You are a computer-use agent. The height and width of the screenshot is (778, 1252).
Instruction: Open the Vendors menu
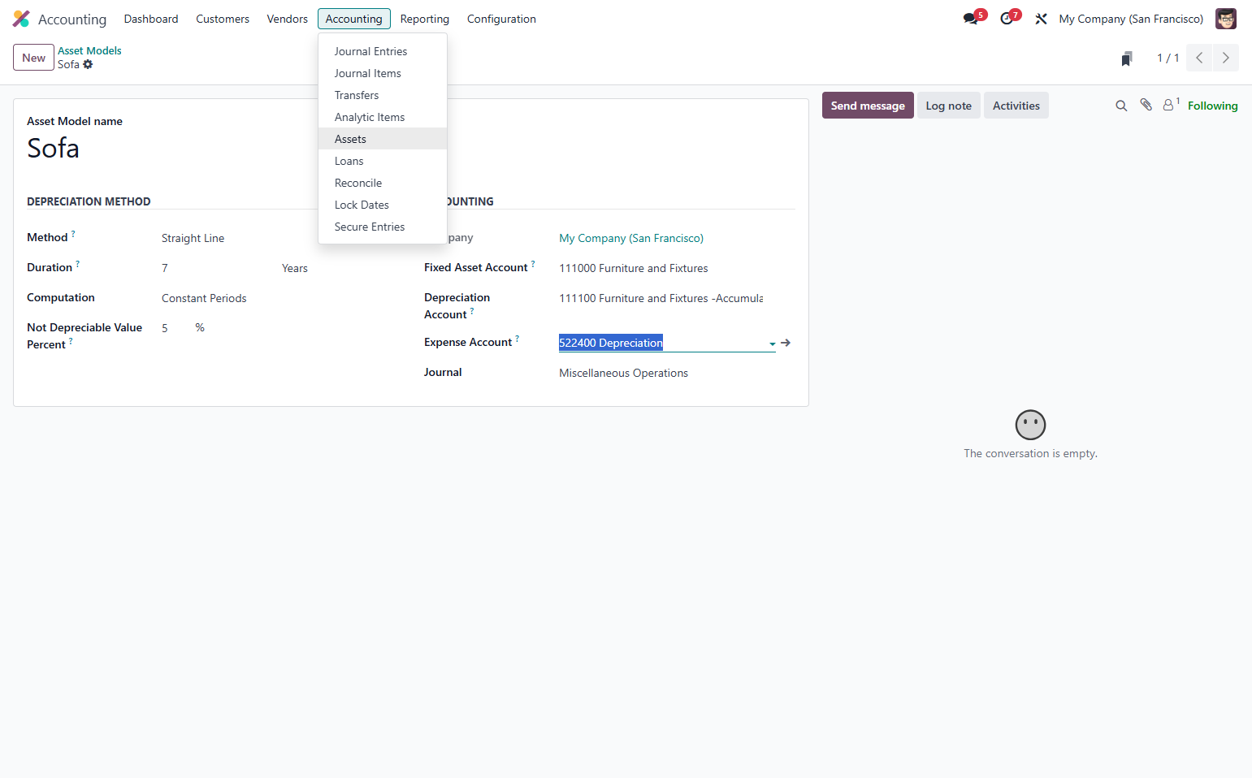coord(287,19)
